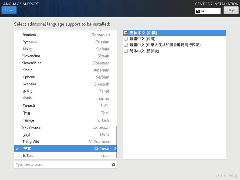Check 繁體中文 (台灣) checkbox
240x180 pixels.
coord(126,39)
